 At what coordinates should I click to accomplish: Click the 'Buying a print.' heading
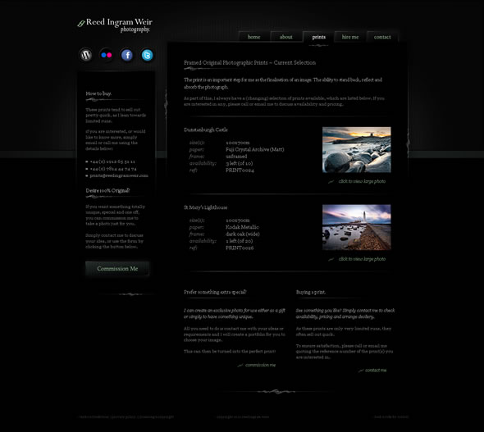pos(311,292)
